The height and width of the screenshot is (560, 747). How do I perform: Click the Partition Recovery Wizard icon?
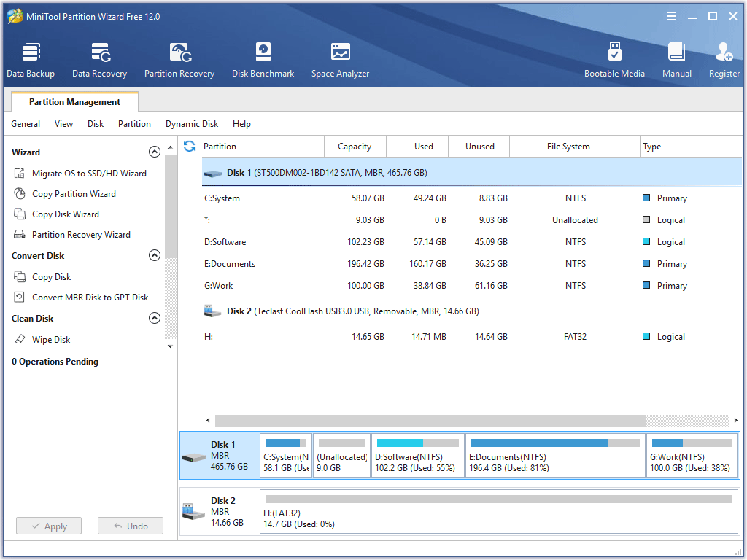[x=19, y=235]
